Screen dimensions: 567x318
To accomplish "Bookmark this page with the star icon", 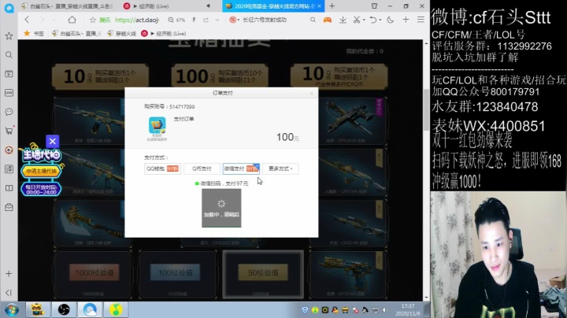I will click(x=93, y=20).
